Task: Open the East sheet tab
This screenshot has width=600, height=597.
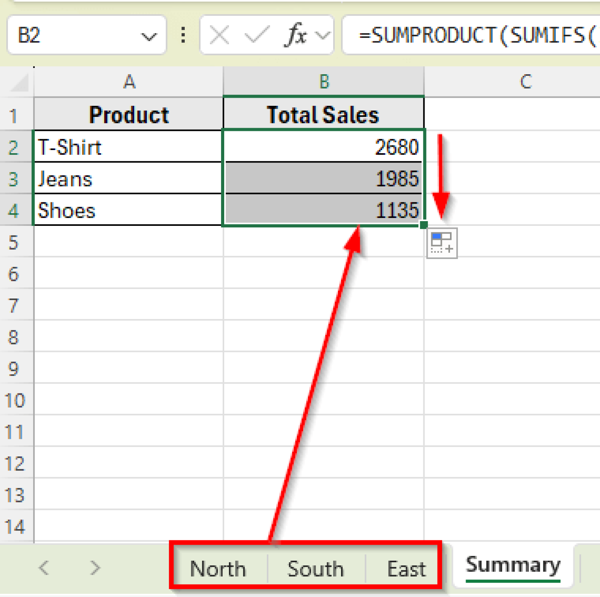Action: click(x=406, y=568)
